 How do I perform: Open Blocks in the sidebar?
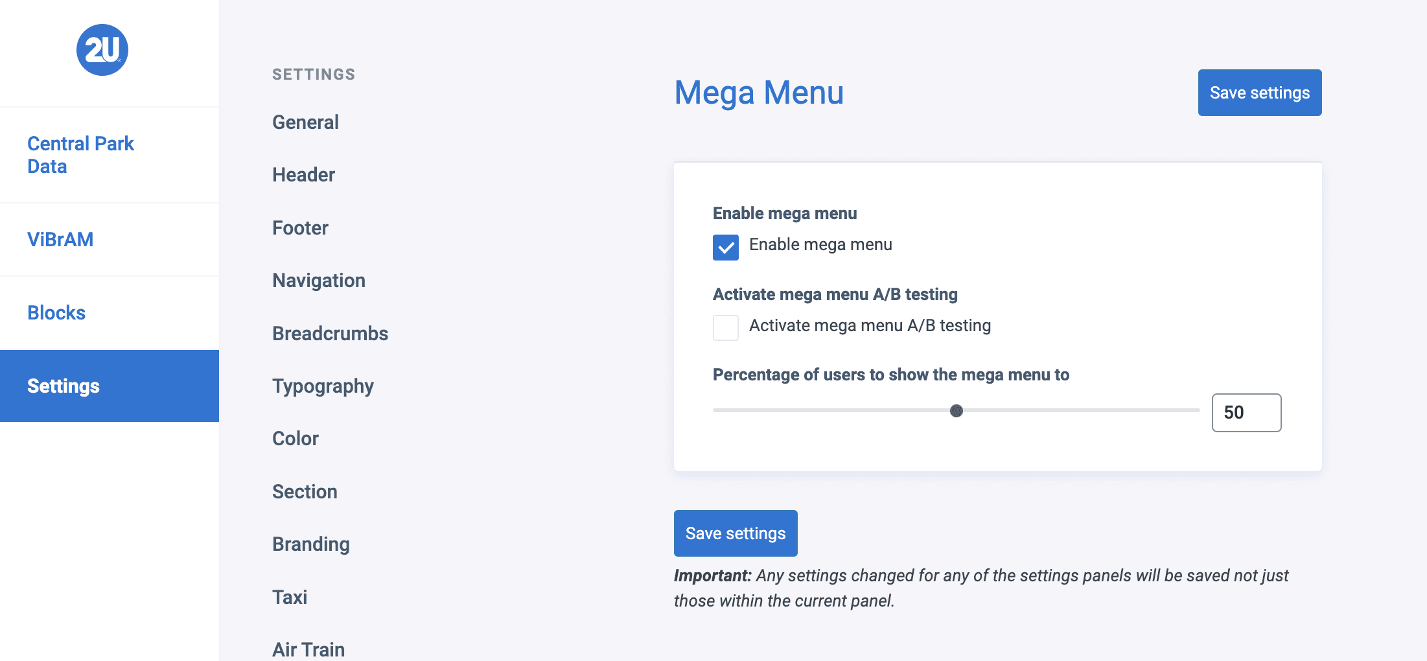coord(56,313)
